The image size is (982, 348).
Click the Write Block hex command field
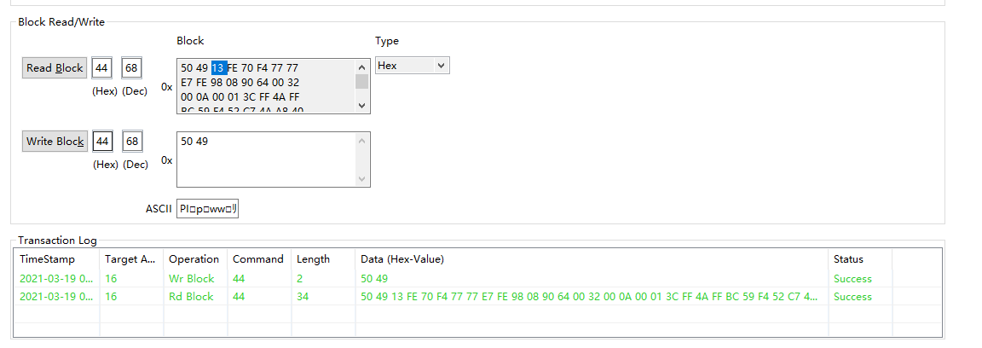coord(102,142)
